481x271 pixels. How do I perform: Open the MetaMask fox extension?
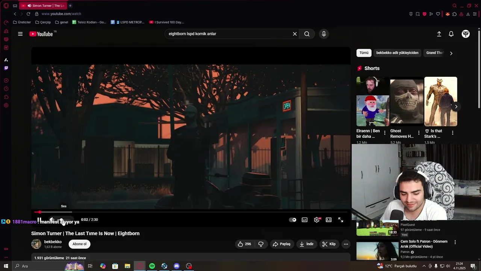point(448,14)
